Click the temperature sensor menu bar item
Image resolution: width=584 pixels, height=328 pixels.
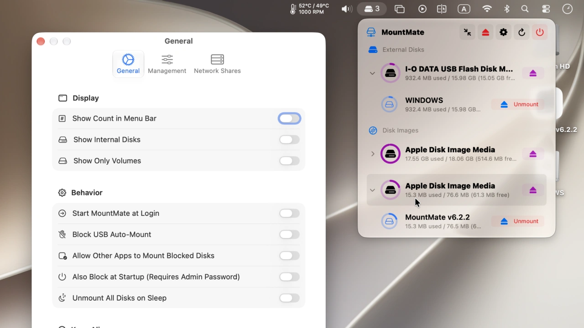pyautogui.click(x=309, y=9)
